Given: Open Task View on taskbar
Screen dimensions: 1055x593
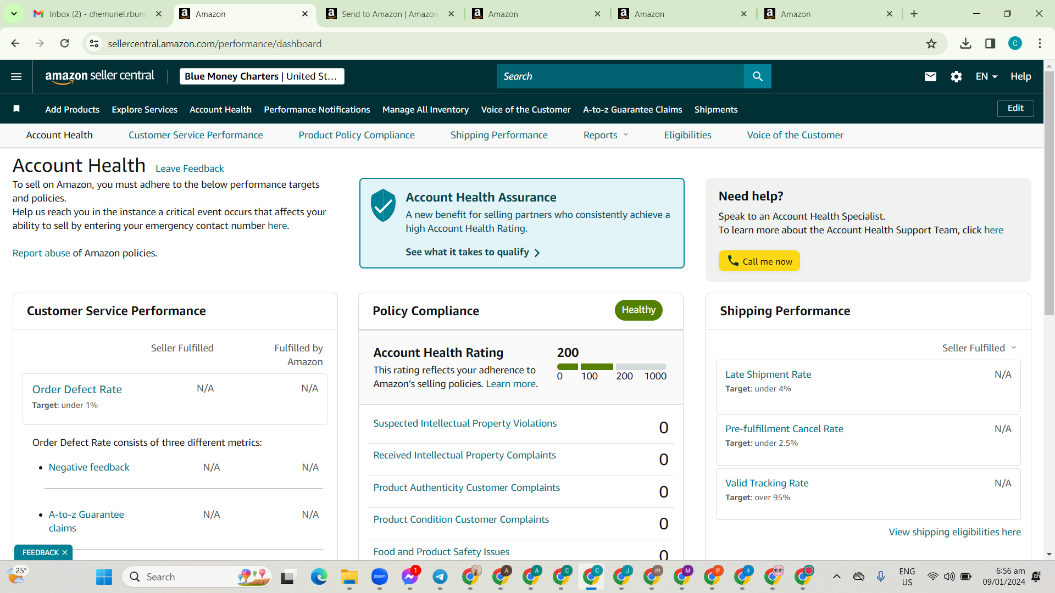Looking at the screenshot, I should tap(287, 577).
